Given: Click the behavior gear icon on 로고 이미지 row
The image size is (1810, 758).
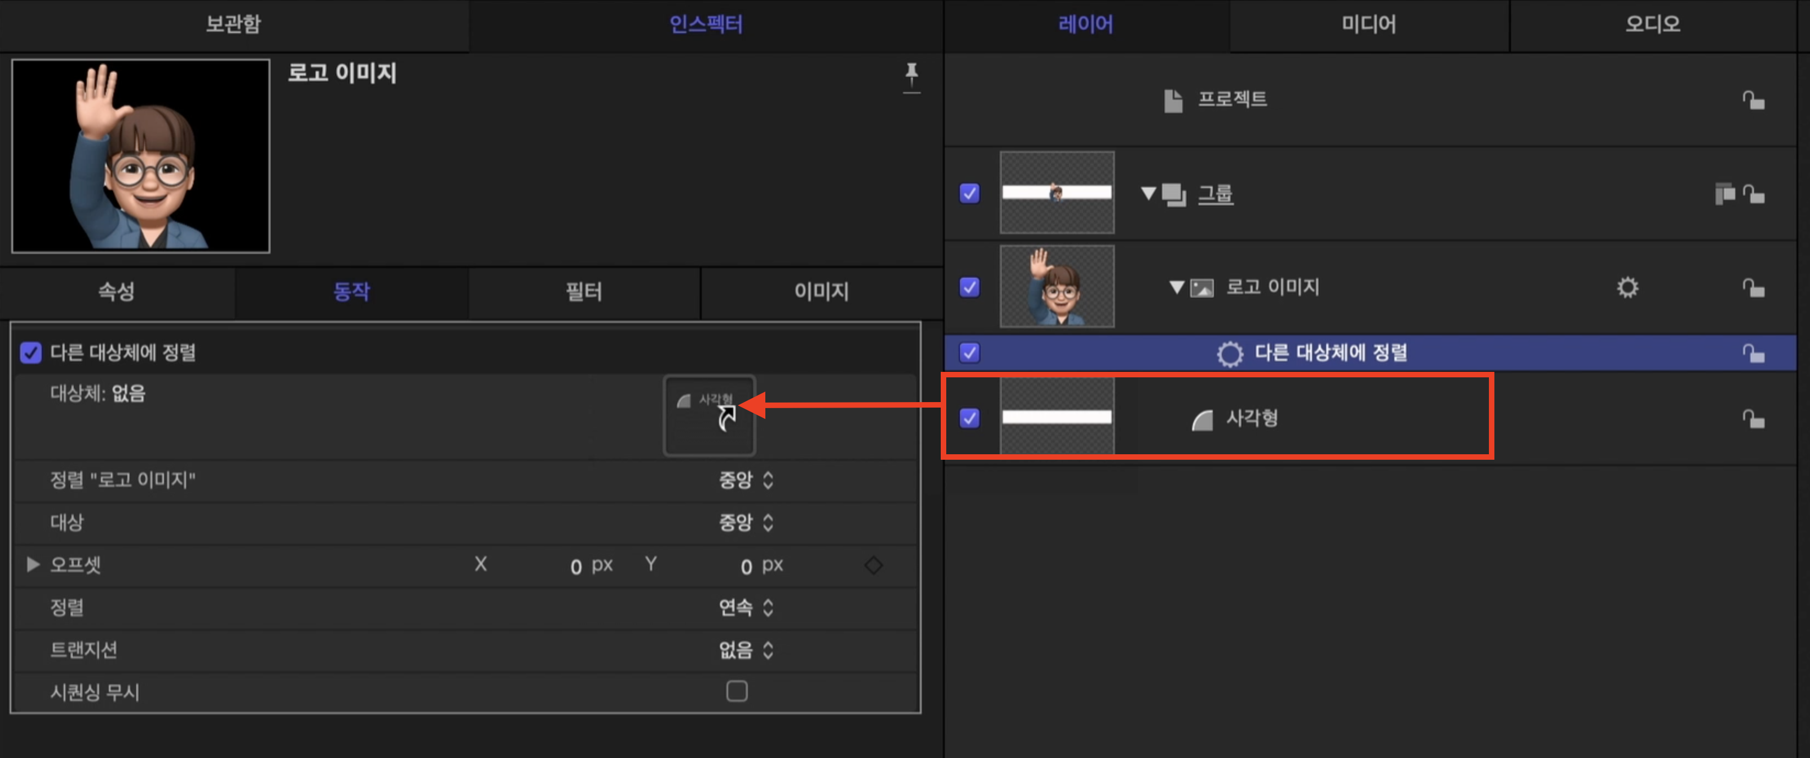Looking at the screenshot, I should 1627,288.
